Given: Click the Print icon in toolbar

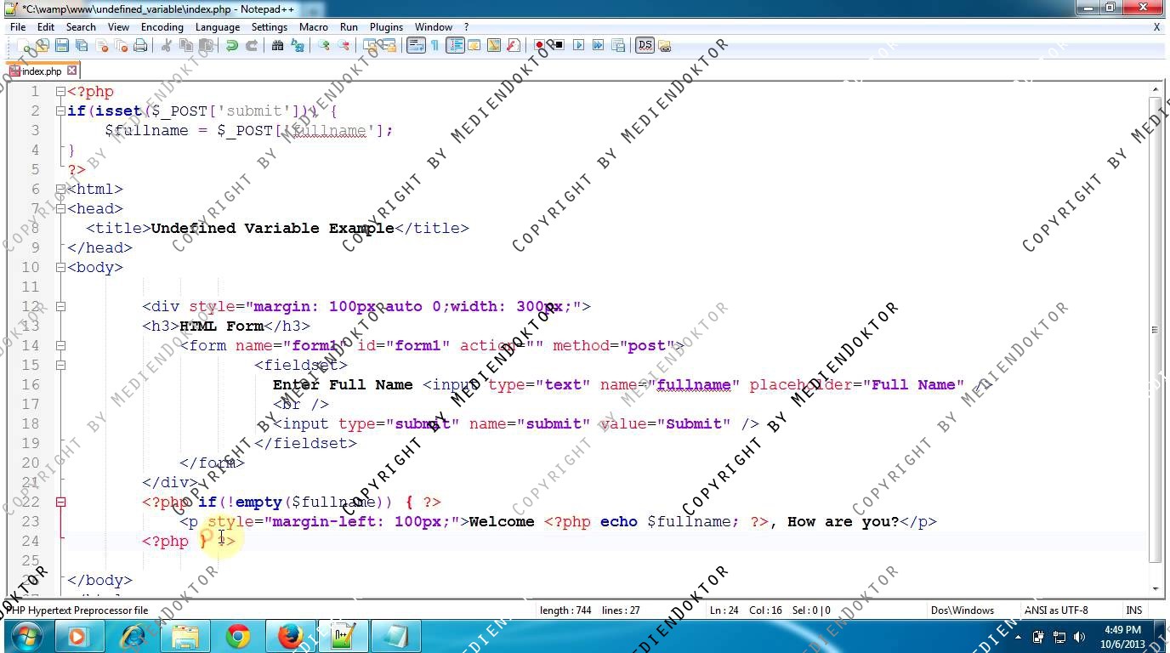Looking at the screenshot, I should (x=140, y=46).
